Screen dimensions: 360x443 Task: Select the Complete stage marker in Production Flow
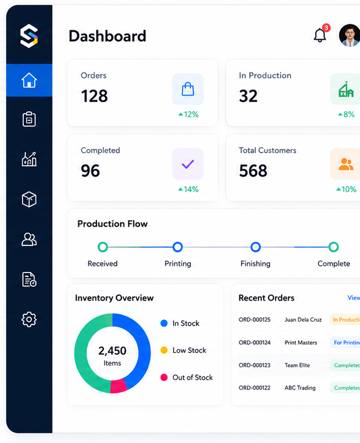point(334,247)
